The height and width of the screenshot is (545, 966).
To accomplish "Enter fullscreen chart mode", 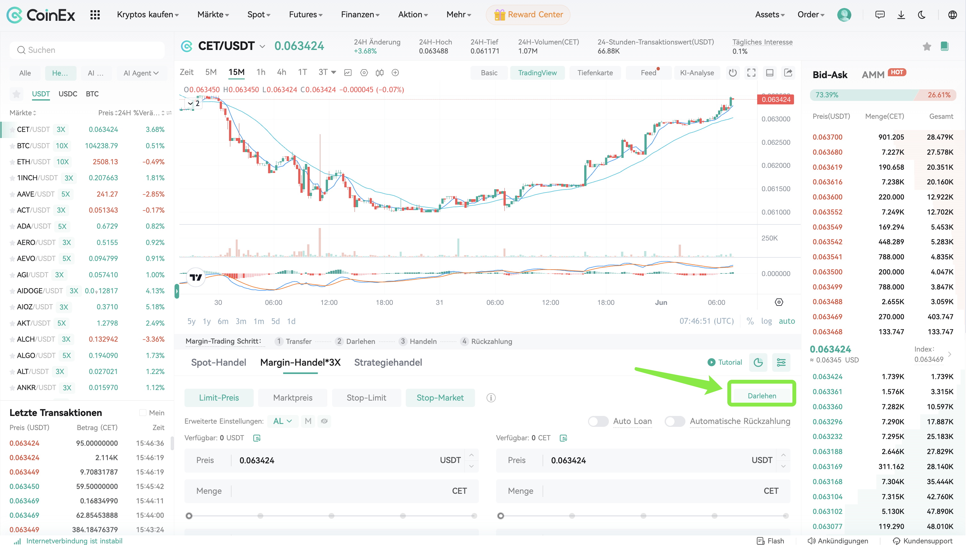I will (751, 73).
